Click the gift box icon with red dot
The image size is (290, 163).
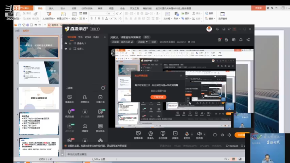[x=219, y=40]
